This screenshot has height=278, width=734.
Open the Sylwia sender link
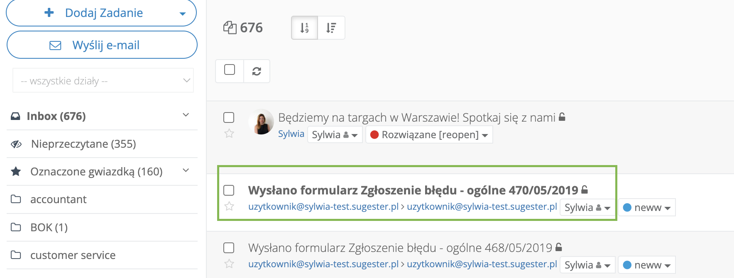click(291, 134)
